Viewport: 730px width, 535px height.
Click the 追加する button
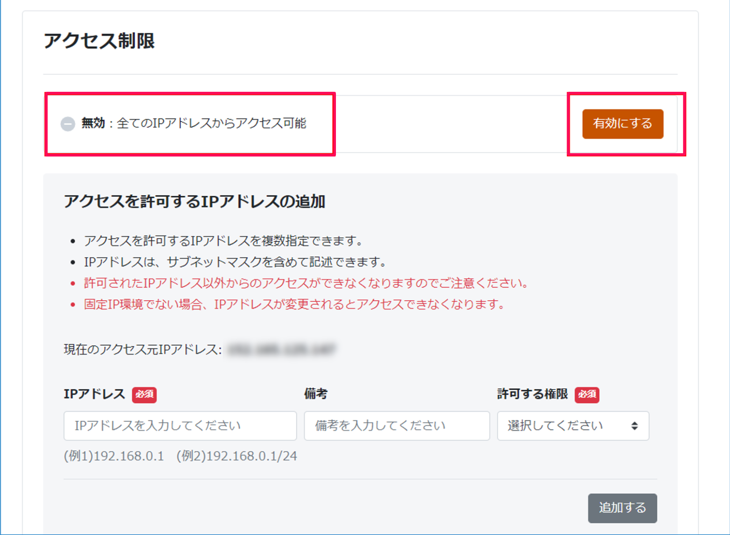622,508
